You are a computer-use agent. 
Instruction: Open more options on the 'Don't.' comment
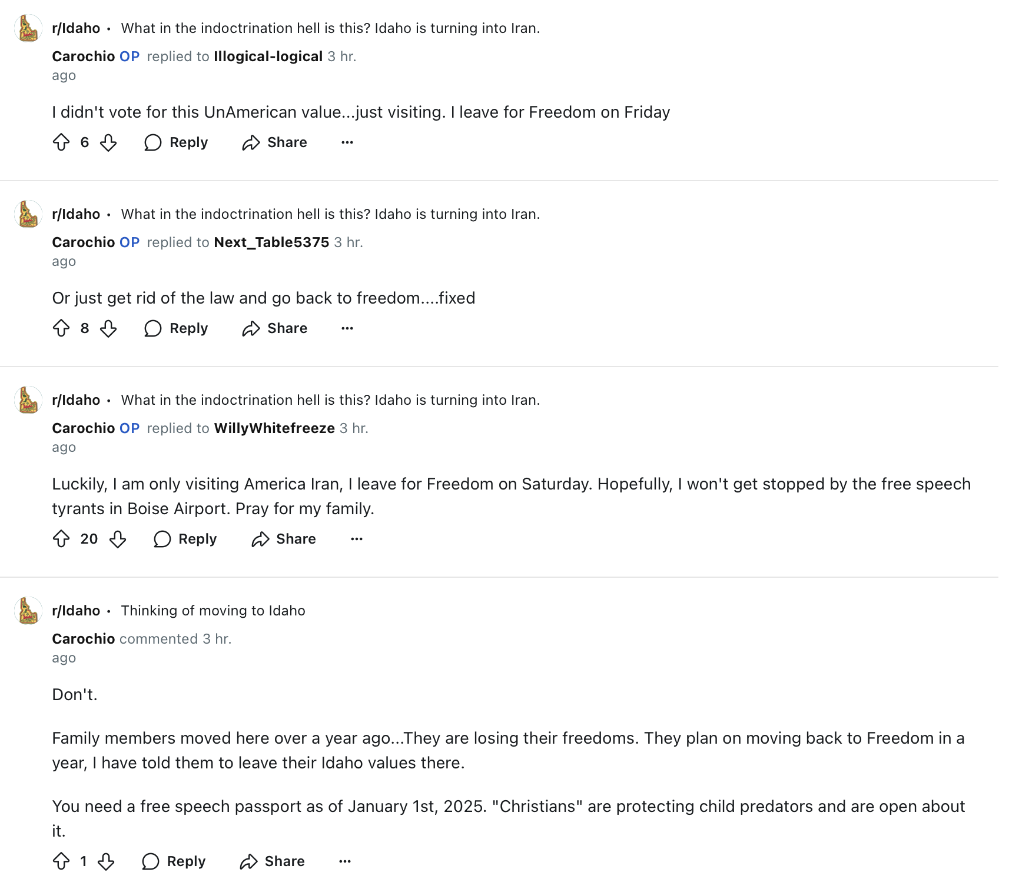(x=345, y=861)
